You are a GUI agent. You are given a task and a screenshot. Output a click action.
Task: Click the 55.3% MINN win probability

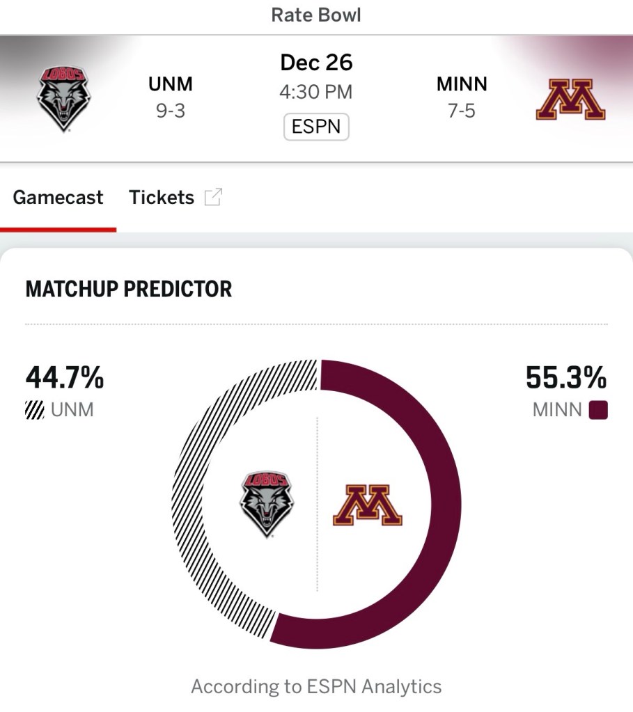coord(565,378)
